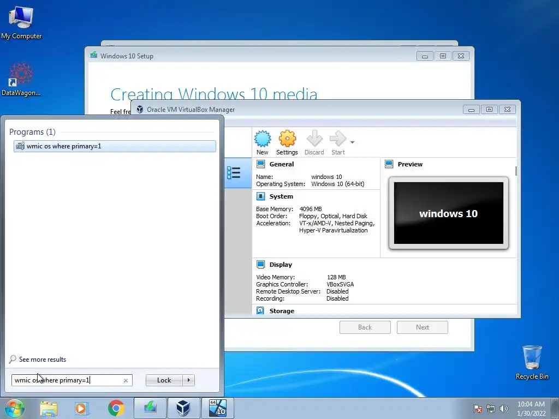Open the Display section heading
Screen dimensions: 559x419
click(x=281, y=265)
